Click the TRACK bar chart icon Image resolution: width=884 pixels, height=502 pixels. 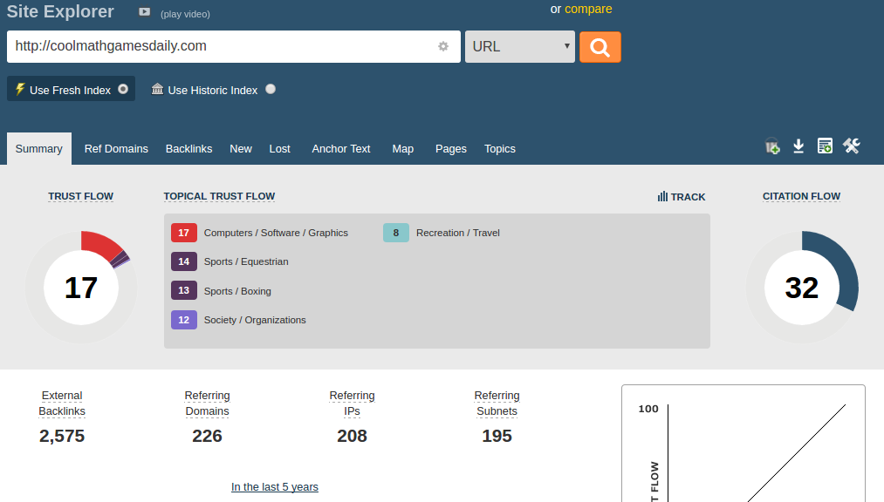point(662,196)
